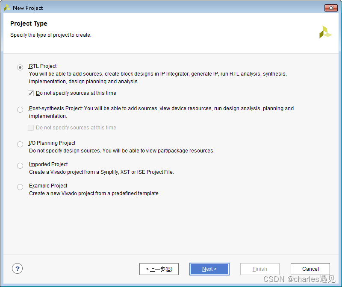Close the New Project dialog window

coord(331,8)
